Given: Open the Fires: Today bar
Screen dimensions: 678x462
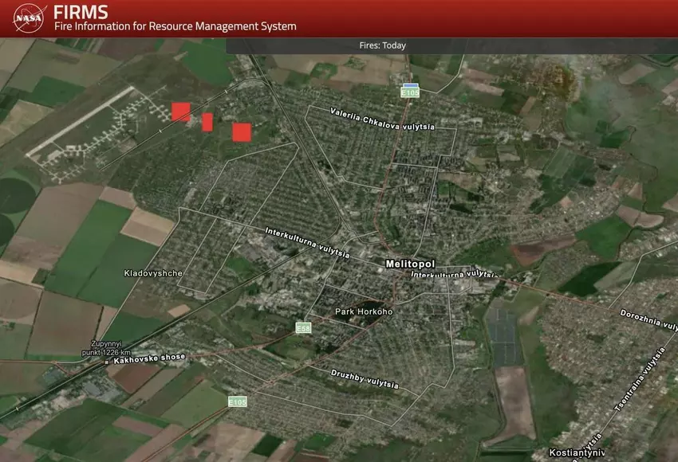Looking at the screenshot, I should click(382, 45).
